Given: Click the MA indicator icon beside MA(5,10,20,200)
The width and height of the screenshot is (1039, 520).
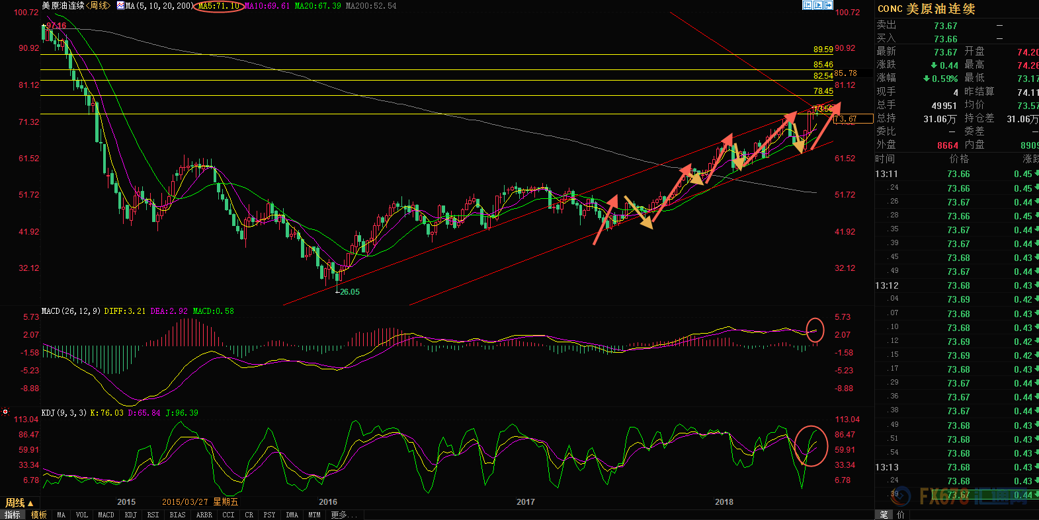Looking at the screenshot, I should click(x=120, y=5).
